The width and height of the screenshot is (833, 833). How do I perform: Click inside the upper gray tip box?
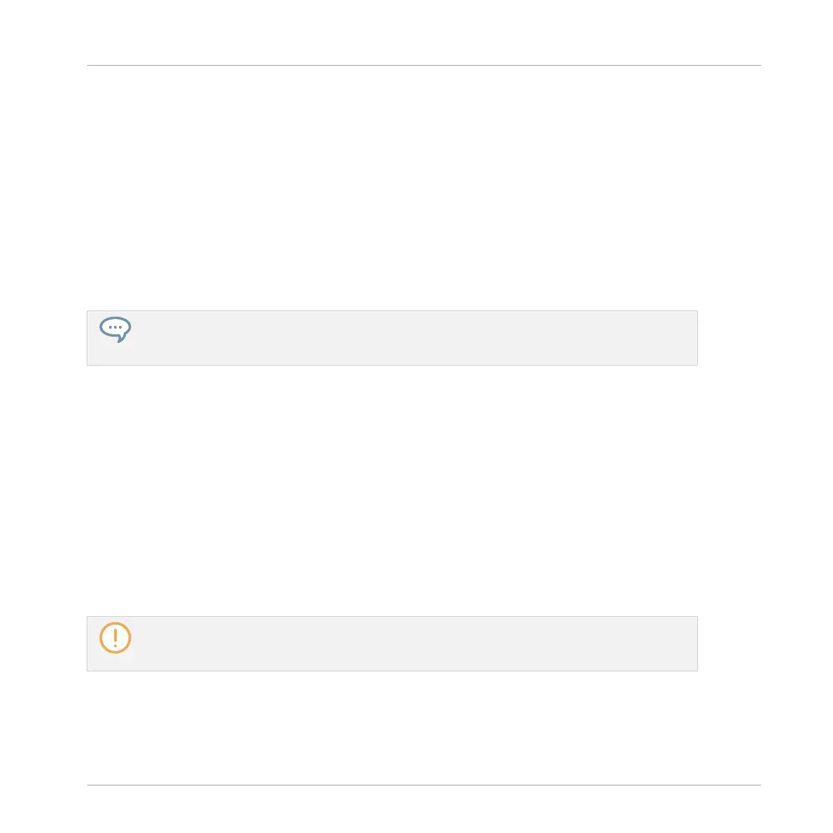pos(392,338)
